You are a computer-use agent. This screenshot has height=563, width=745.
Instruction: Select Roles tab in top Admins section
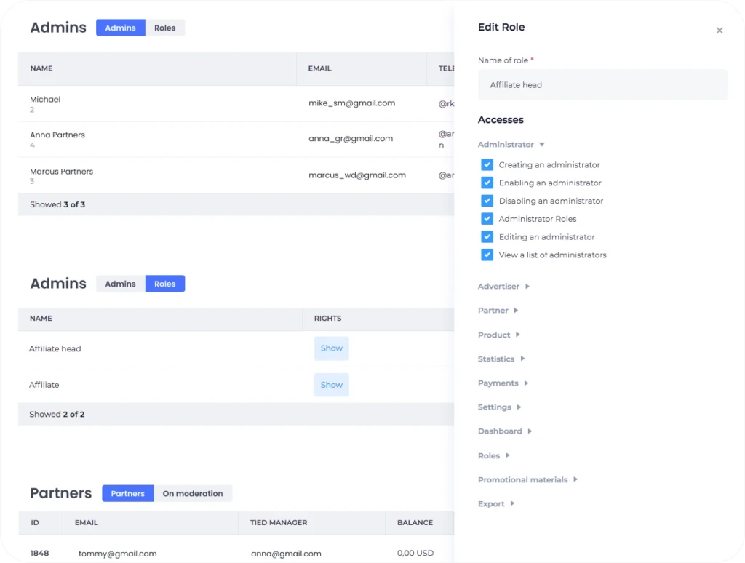tap(165, 28)
